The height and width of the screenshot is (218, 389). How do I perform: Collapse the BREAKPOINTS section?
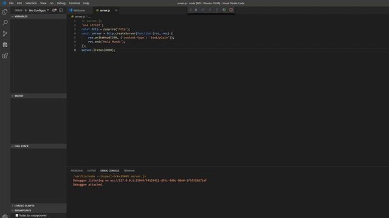pyautogui.click(x=38, y=211)
